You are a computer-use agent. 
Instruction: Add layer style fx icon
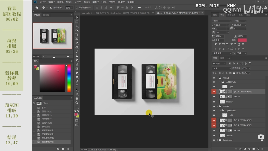[x=240, y=149]
